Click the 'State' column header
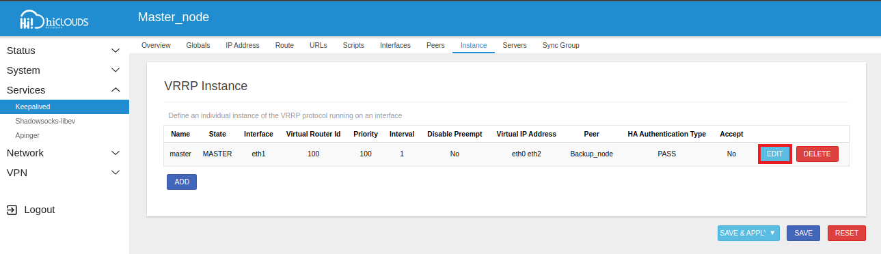Screen dimensions: 881x254 (x=217, y=134)
